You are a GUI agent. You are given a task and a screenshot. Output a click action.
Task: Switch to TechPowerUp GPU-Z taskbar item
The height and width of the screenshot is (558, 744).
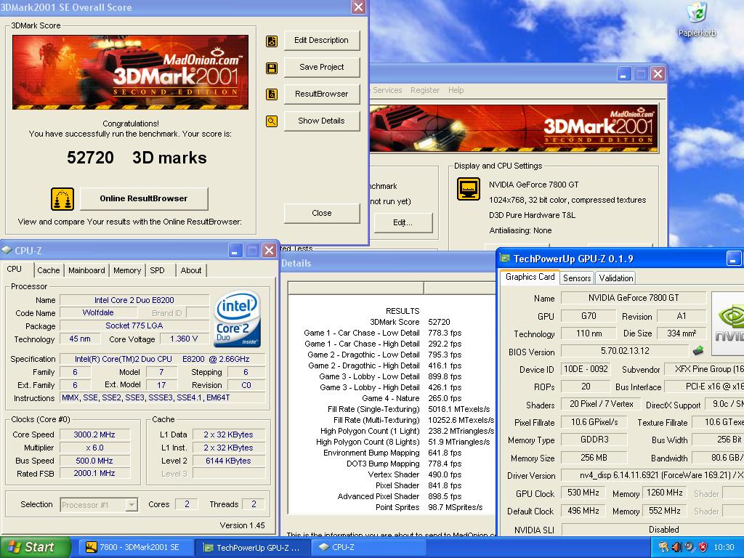tap(253, 547)
